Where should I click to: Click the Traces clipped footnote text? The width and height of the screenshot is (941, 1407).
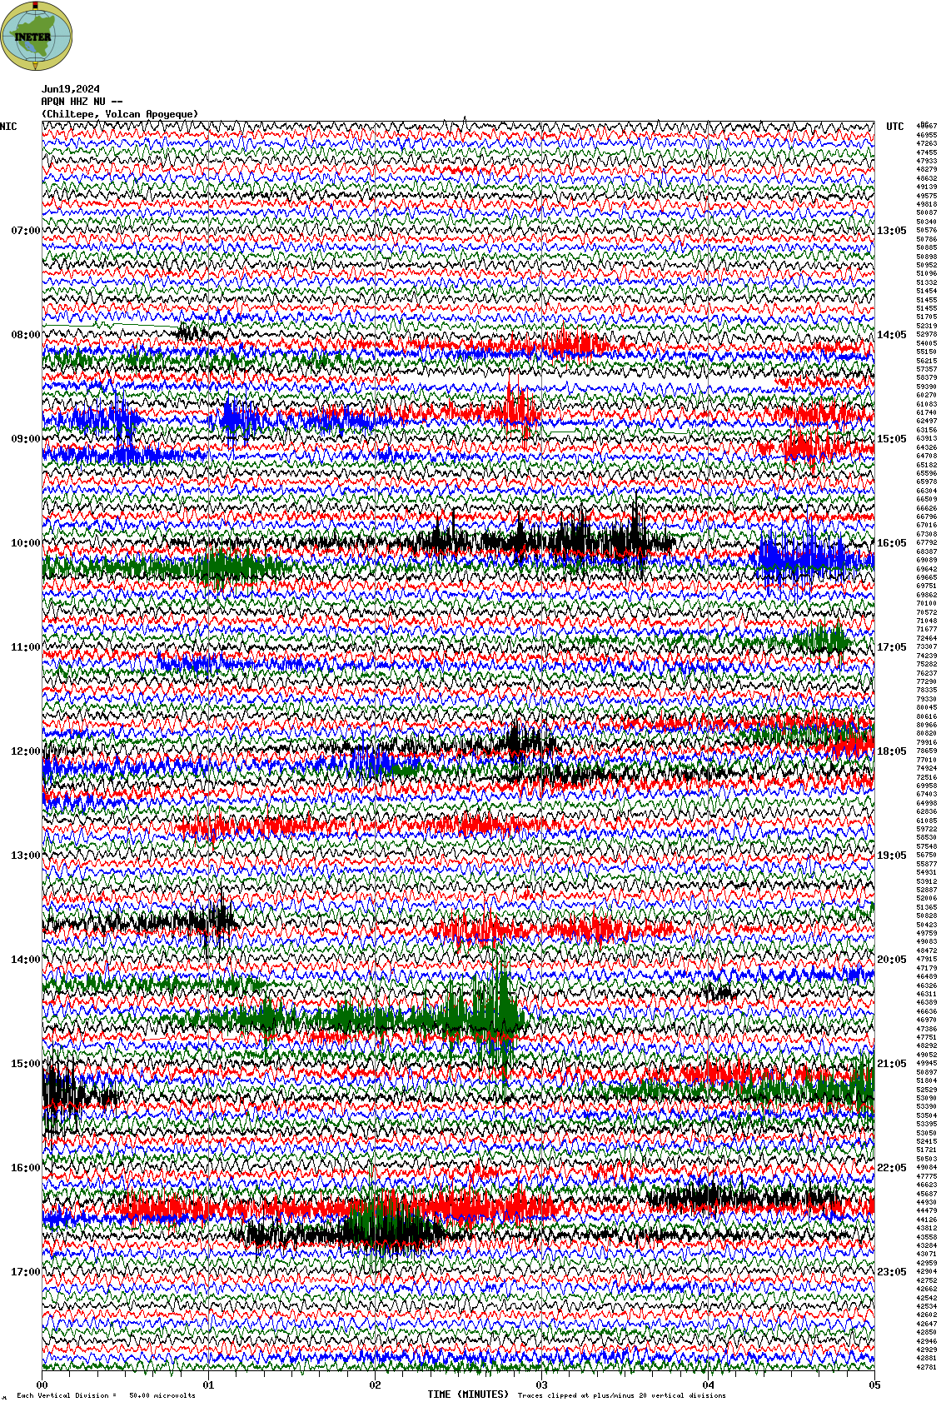[621, 1395]
